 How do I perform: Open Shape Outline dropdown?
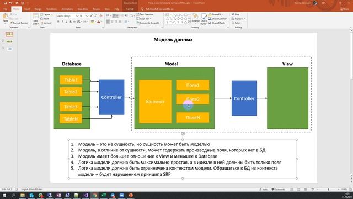tap(217, 19)
